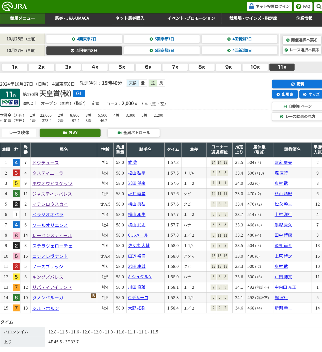Go back to 開催選択へ戻る
This screenshot has height=352, width=322.
tap(302, 40)
